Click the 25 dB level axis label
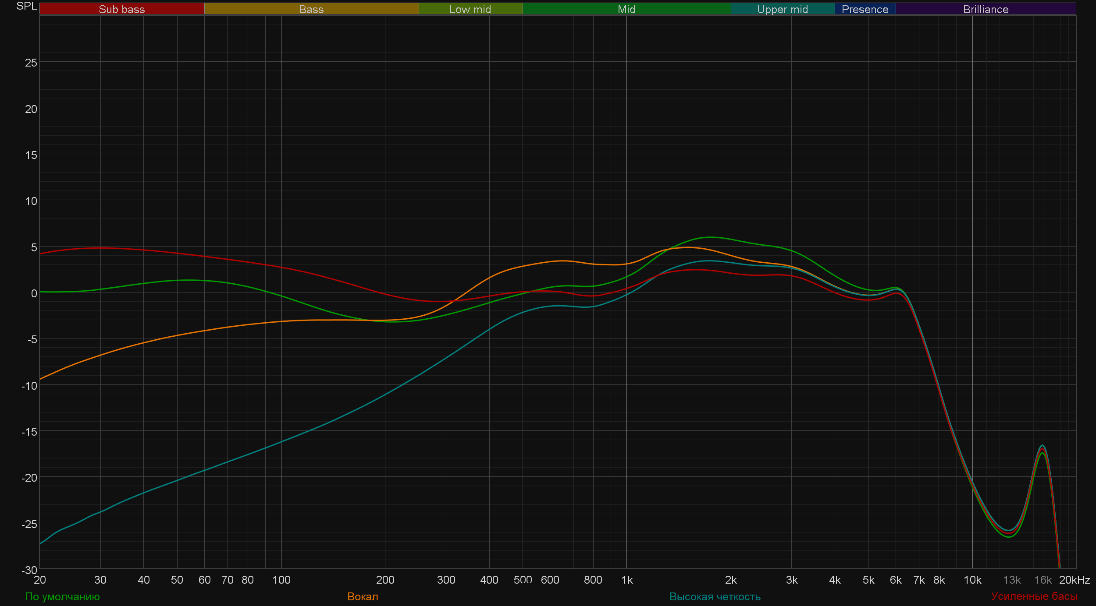This screenshot has width=1096, height=606. [x=31, y=63]
